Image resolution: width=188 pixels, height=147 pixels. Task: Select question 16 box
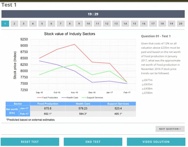(144, 24)
